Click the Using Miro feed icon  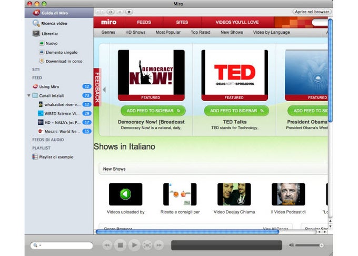(35, 86)
